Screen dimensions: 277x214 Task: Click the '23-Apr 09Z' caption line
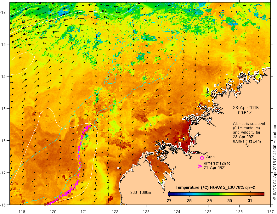click(243, 137)
